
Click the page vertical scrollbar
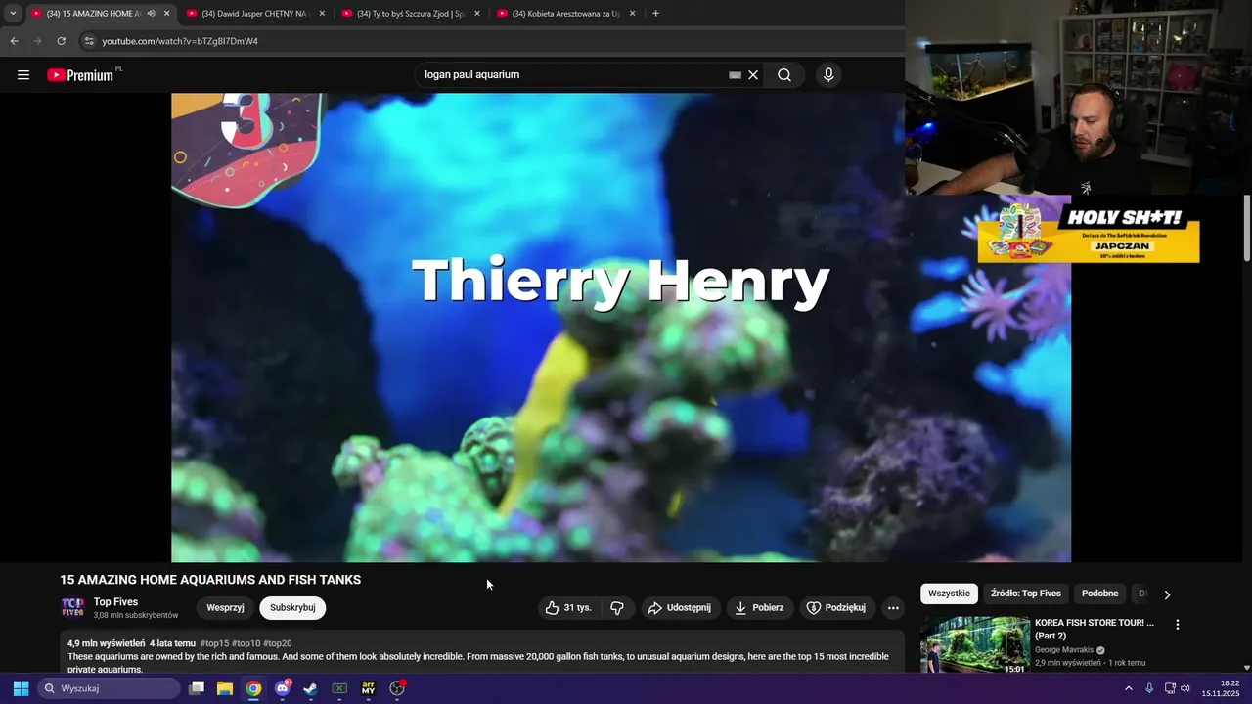(1247, 228)
